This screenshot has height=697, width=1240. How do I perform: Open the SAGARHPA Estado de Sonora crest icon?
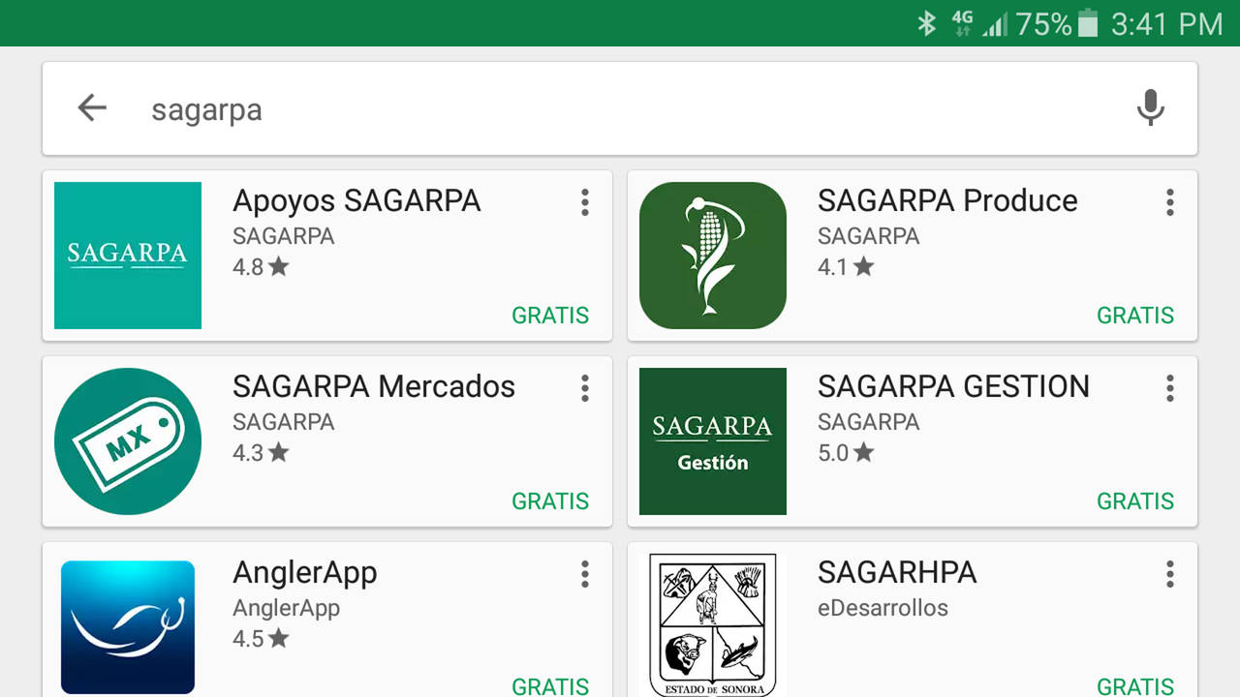[713, 625]
